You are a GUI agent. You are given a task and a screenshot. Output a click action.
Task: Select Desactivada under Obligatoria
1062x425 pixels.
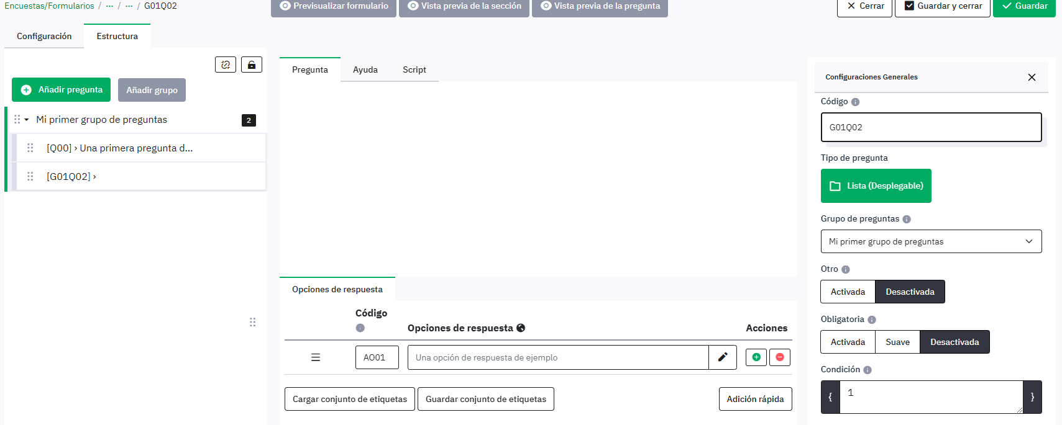coord(954,342)
